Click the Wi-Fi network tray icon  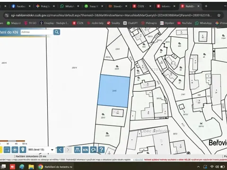212,167
